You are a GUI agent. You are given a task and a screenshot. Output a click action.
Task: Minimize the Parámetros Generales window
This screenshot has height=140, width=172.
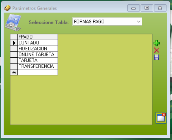[134, 8]
